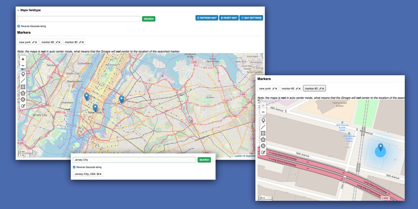The height and width of the screenshot is (209, 418).
Task: Select the draw rectangle tool on New York map
Action: point(23,87)
